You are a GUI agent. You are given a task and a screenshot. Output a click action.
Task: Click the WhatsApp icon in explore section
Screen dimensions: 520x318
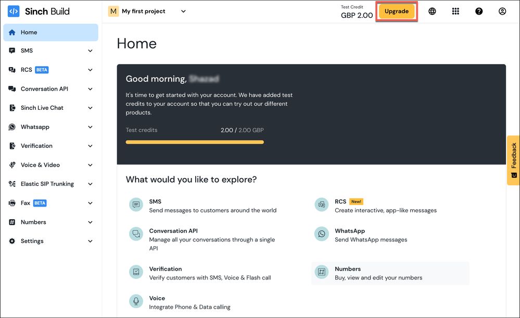[322, 234]
